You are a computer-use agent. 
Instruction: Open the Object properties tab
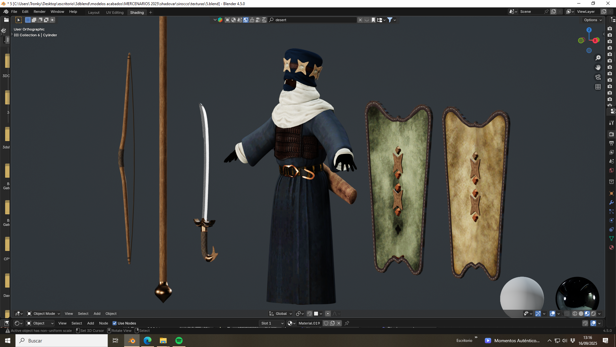[x=612, y=193]
